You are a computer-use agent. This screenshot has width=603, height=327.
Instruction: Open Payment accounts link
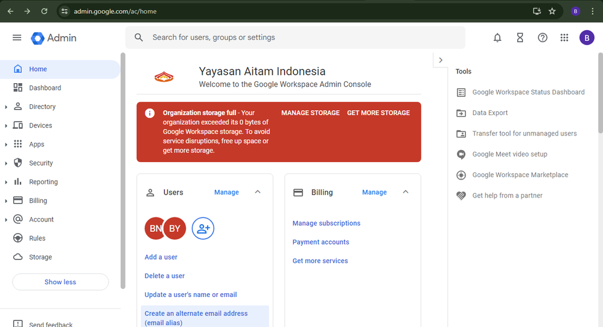(x=321, y=242)
